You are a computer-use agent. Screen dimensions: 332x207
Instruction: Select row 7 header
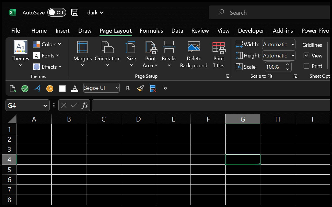pyautogui.click(x=9, y=190)
